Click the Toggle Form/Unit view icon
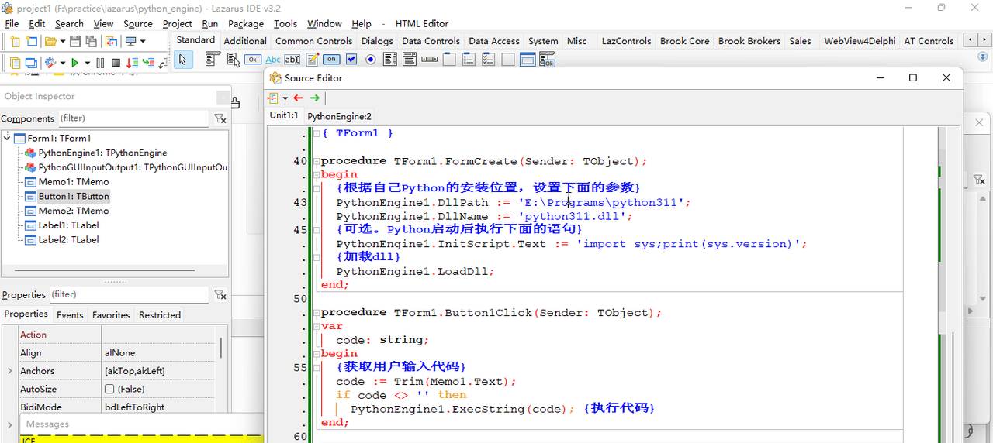Image resolution: width=993 pixels, height=443 pixels. [x=111, y=41]
